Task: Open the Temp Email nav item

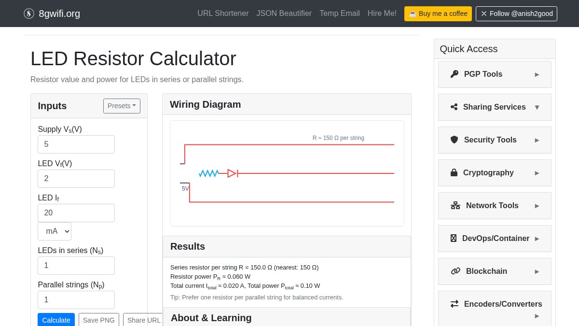Action: [x=339, y=14]
